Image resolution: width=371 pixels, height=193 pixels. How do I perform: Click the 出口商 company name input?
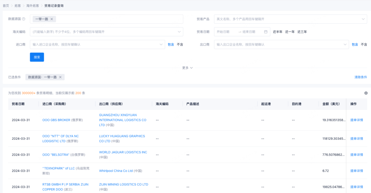coord(279,45)
